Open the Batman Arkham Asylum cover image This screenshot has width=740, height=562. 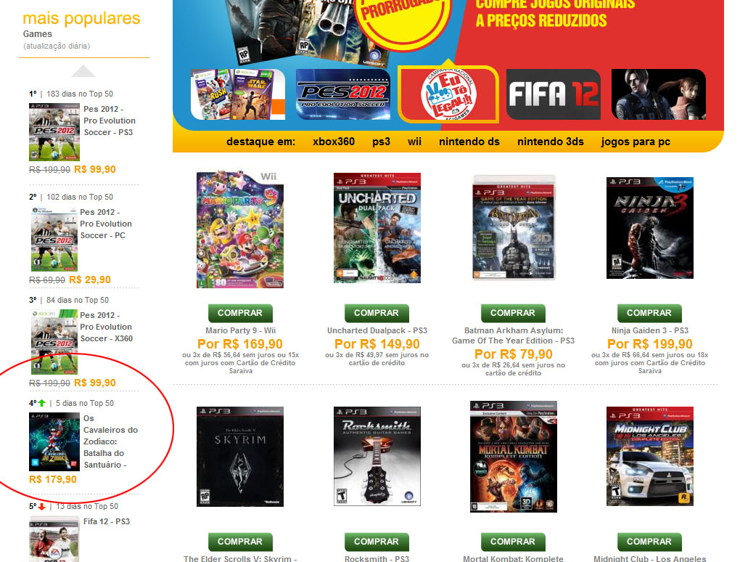514,228
